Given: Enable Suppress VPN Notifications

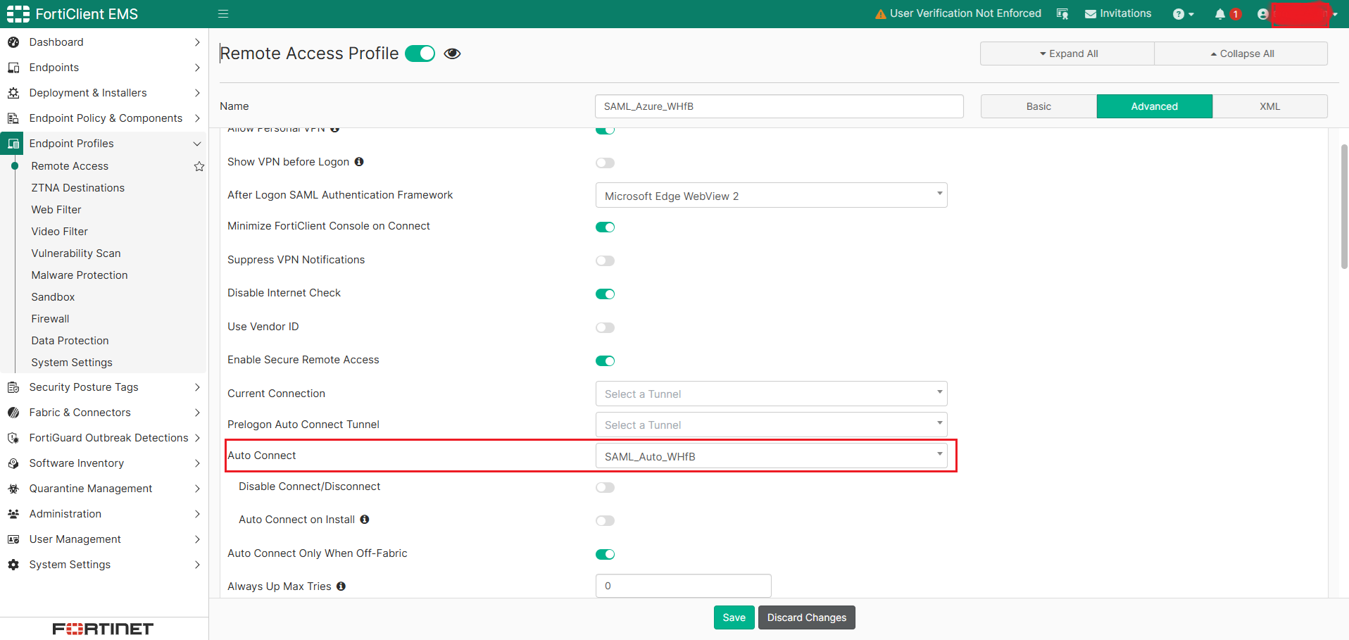Looking at the screenshot, I should (x=605, y=261).
